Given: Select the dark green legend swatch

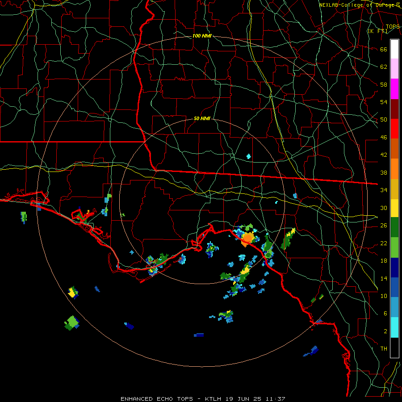Looking at the screenshot, I should coord(394,227).
